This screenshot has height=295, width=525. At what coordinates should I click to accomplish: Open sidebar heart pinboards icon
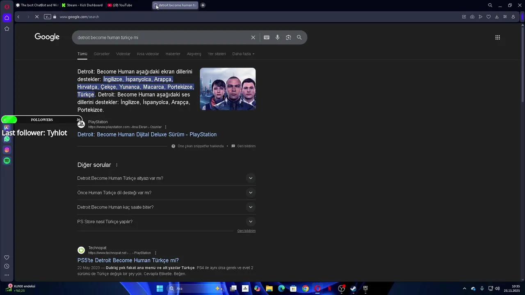click(x=7, y=257)
